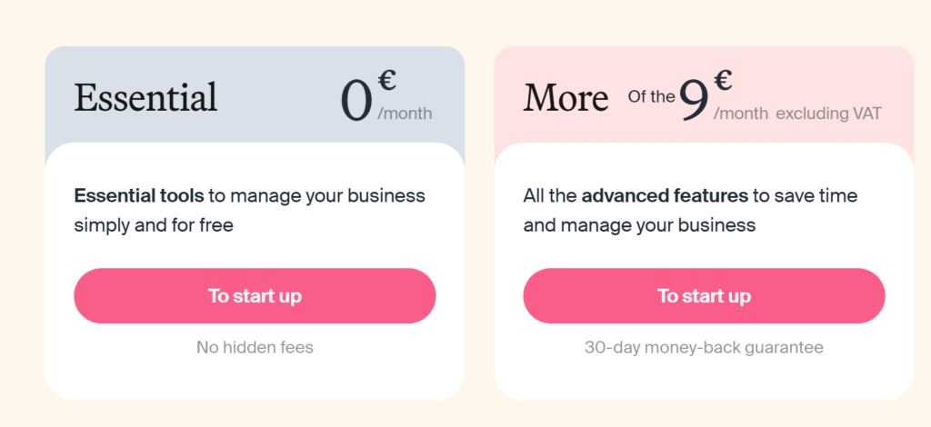Click 'simply and for free' description line

154,224
